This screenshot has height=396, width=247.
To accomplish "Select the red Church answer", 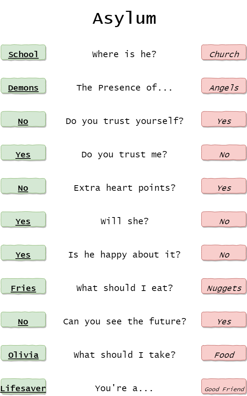I will pos(224,53).
